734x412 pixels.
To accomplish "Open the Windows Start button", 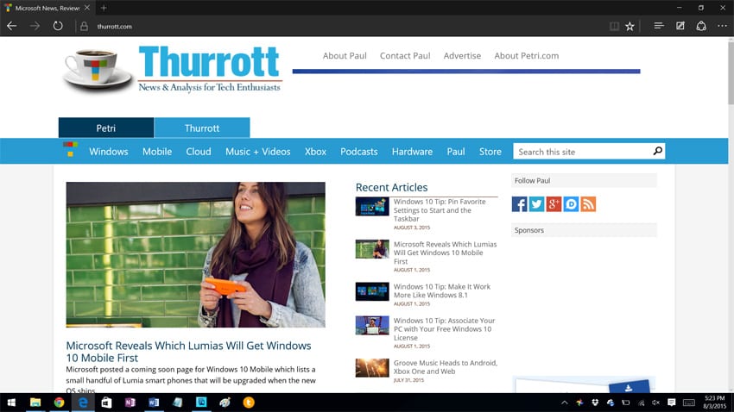I will tap(11, 403).
